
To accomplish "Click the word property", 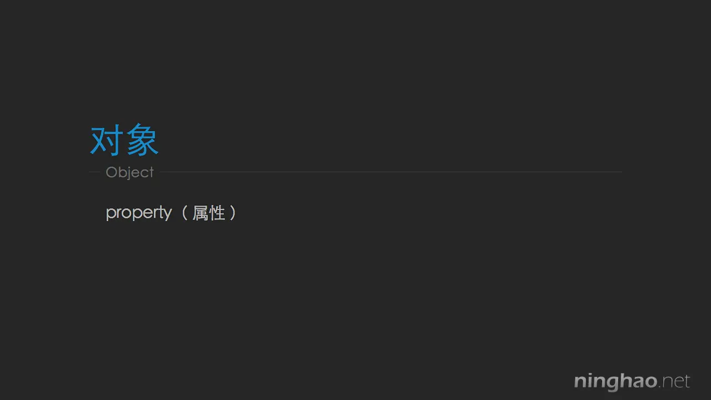I will pyautogui.click(x=139, y=213).
